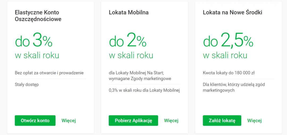Image resolution: width=287 pixels, height=135 pixels.
Task: Click the Otwórz konto button
Action: (35, 120)
